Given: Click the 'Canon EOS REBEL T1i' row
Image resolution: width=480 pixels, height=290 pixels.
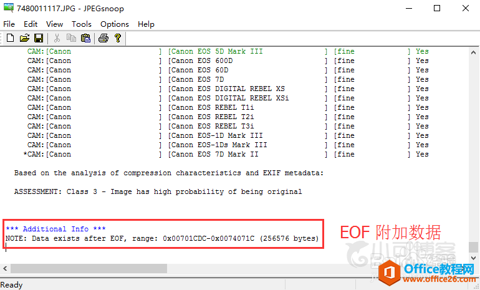Looking at the screenshot, I should pyautogui.click(x=228, y=107).
